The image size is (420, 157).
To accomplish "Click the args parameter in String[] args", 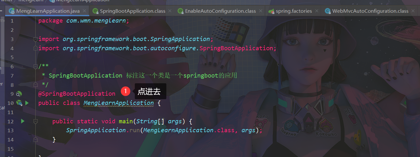I will point(175,121).
